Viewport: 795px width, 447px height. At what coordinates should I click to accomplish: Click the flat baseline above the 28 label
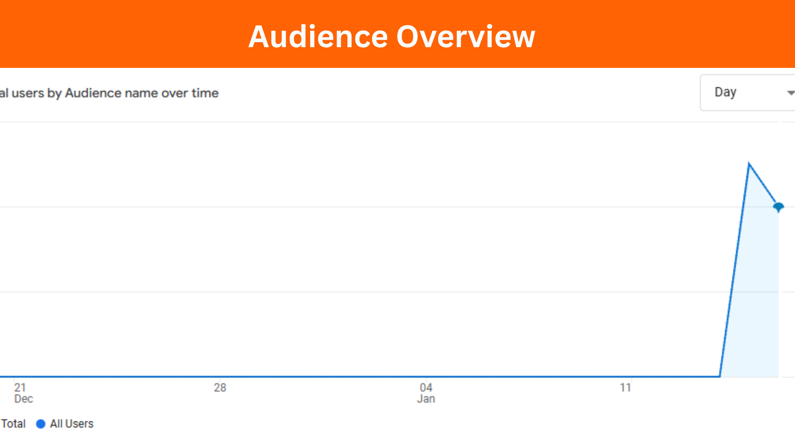[x=220, y=377]
